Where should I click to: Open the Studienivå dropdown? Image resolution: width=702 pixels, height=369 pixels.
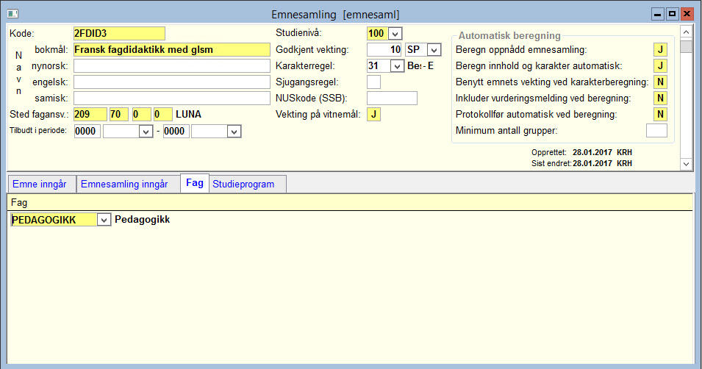(x=395, y=34)
